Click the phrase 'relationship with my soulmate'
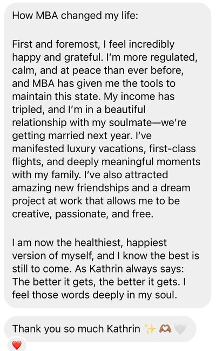This screenshot has width=216, height=351. coord(82,122)
